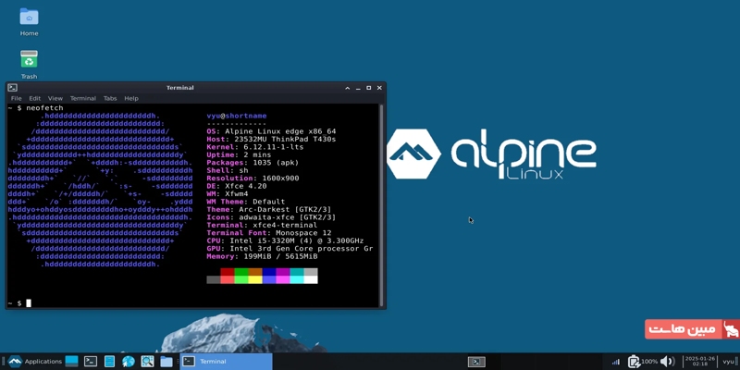Click the Show Desktop panel launcher

click(72, 362)
